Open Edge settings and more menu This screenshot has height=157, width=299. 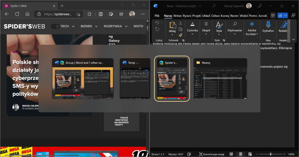click(143, 14)
